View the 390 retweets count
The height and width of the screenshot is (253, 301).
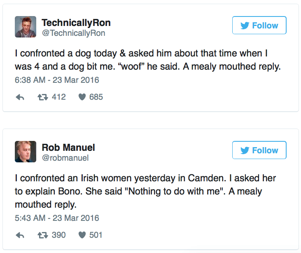click(59, 235)
